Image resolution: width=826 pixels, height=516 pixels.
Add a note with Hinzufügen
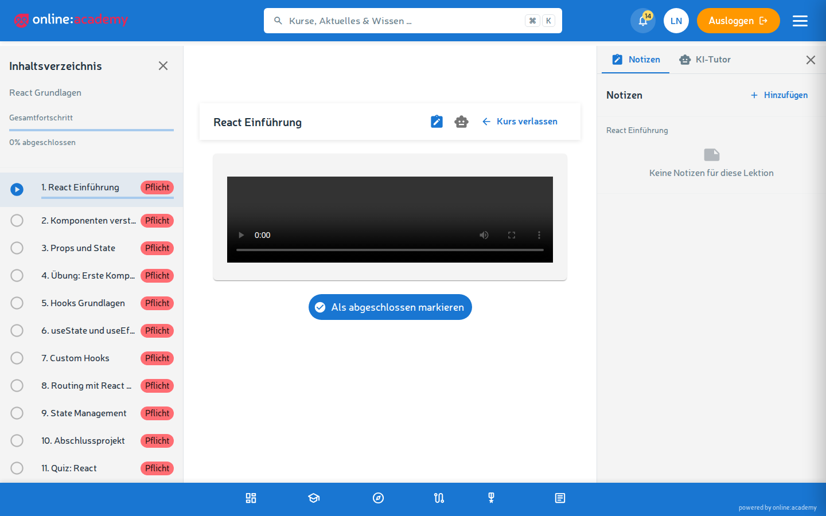point(779,95)
